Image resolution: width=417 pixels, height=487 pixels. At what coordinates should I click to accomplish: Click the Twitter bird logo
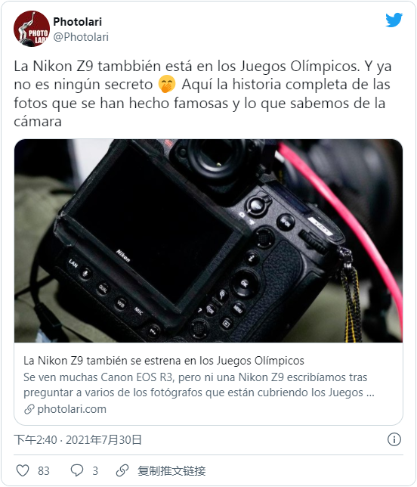coord(394,20)
